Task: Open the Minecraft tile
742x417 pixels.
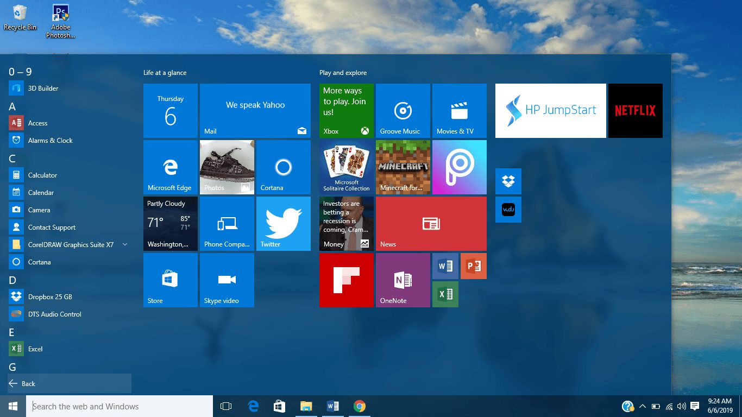Action: [x=403, y=167]
